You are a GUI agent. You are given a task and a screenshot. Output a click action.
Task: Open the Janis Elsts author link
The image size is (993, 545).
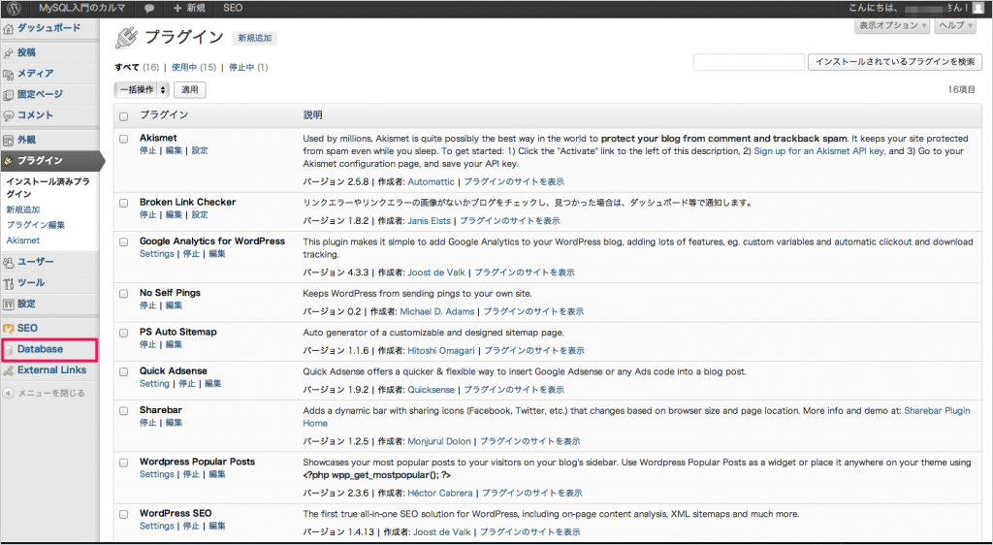click(x=427, y=221)
